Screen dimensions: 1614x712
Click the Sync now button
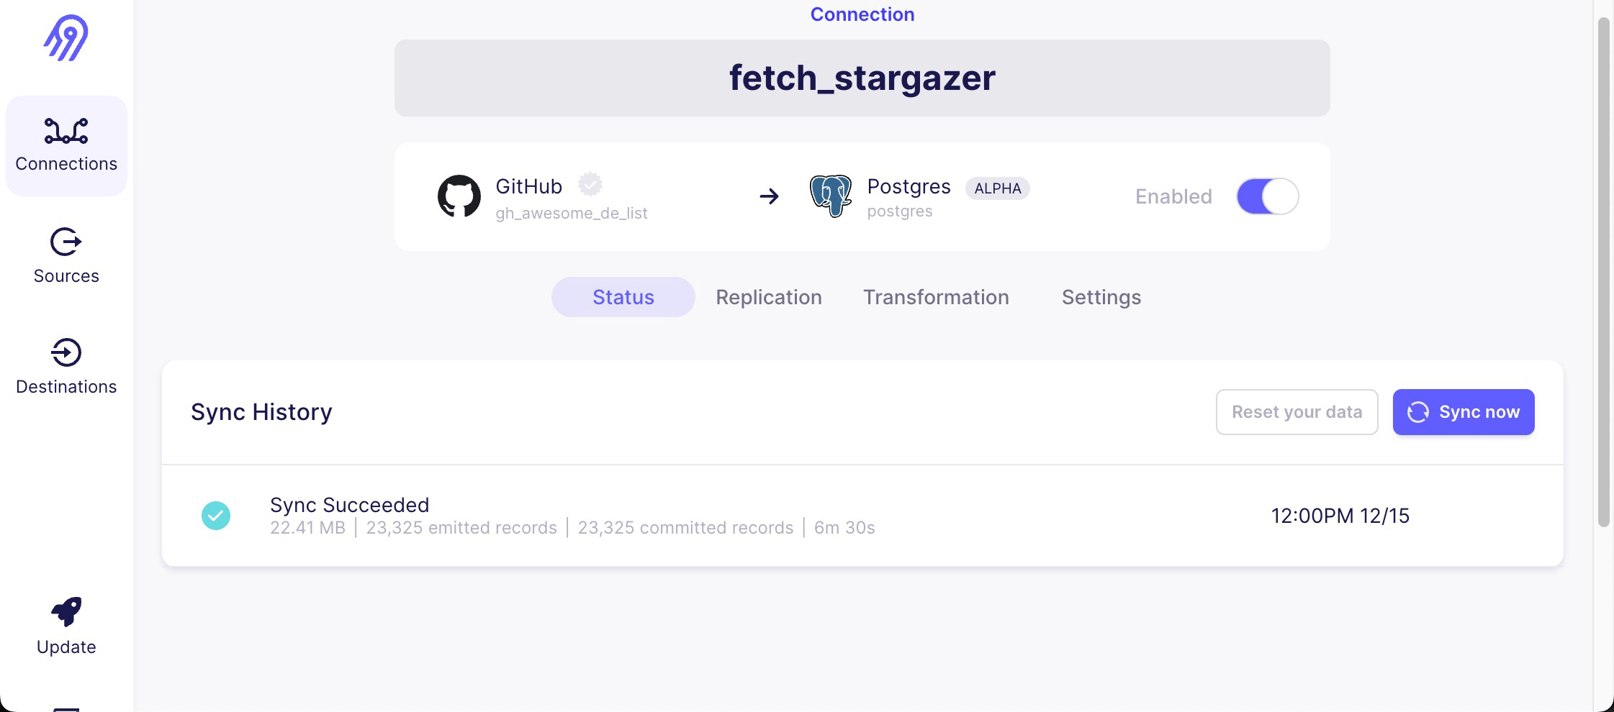tap(1464, 412)
